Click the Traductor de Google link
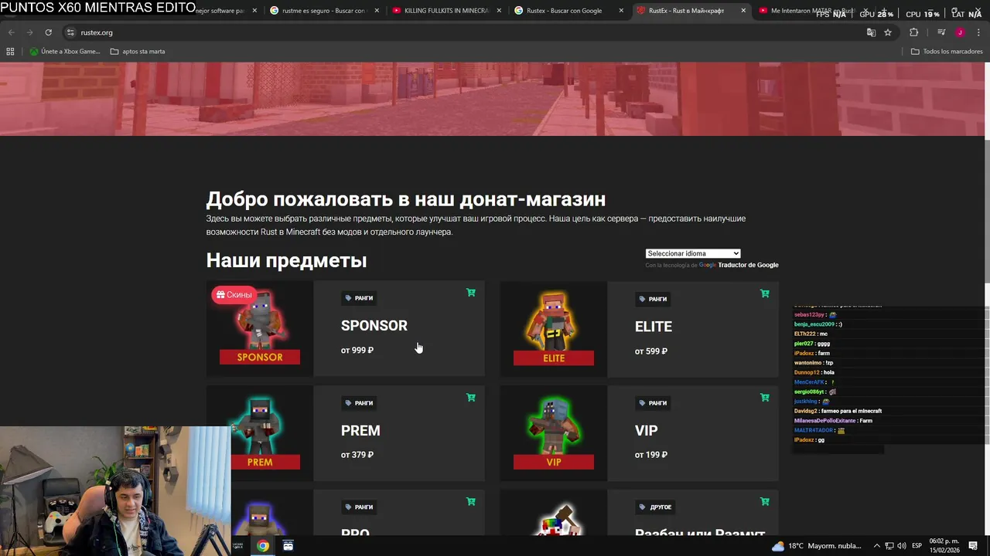 point(748,265)
